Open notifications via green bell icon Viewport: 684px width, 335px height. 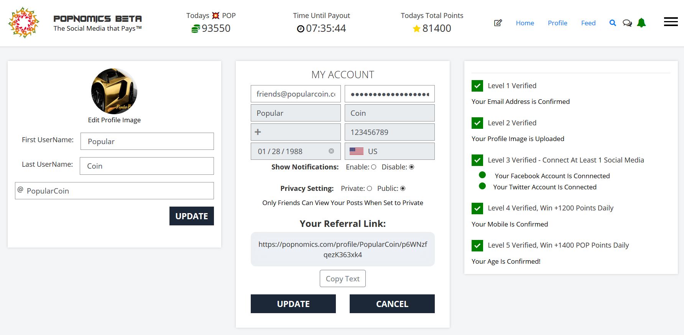[x=641, y=23]
